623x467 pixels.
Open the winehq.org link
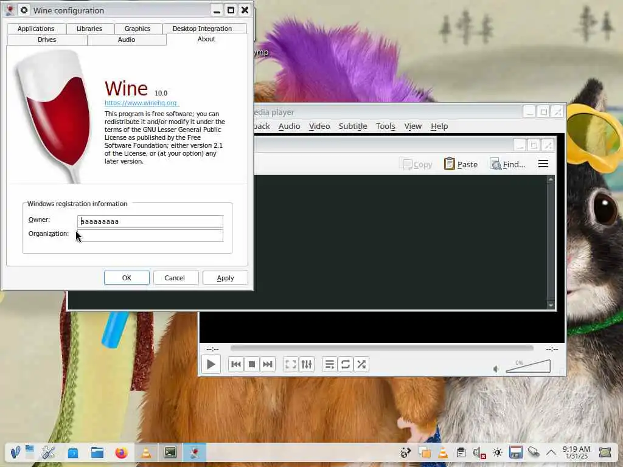point(141,103)
